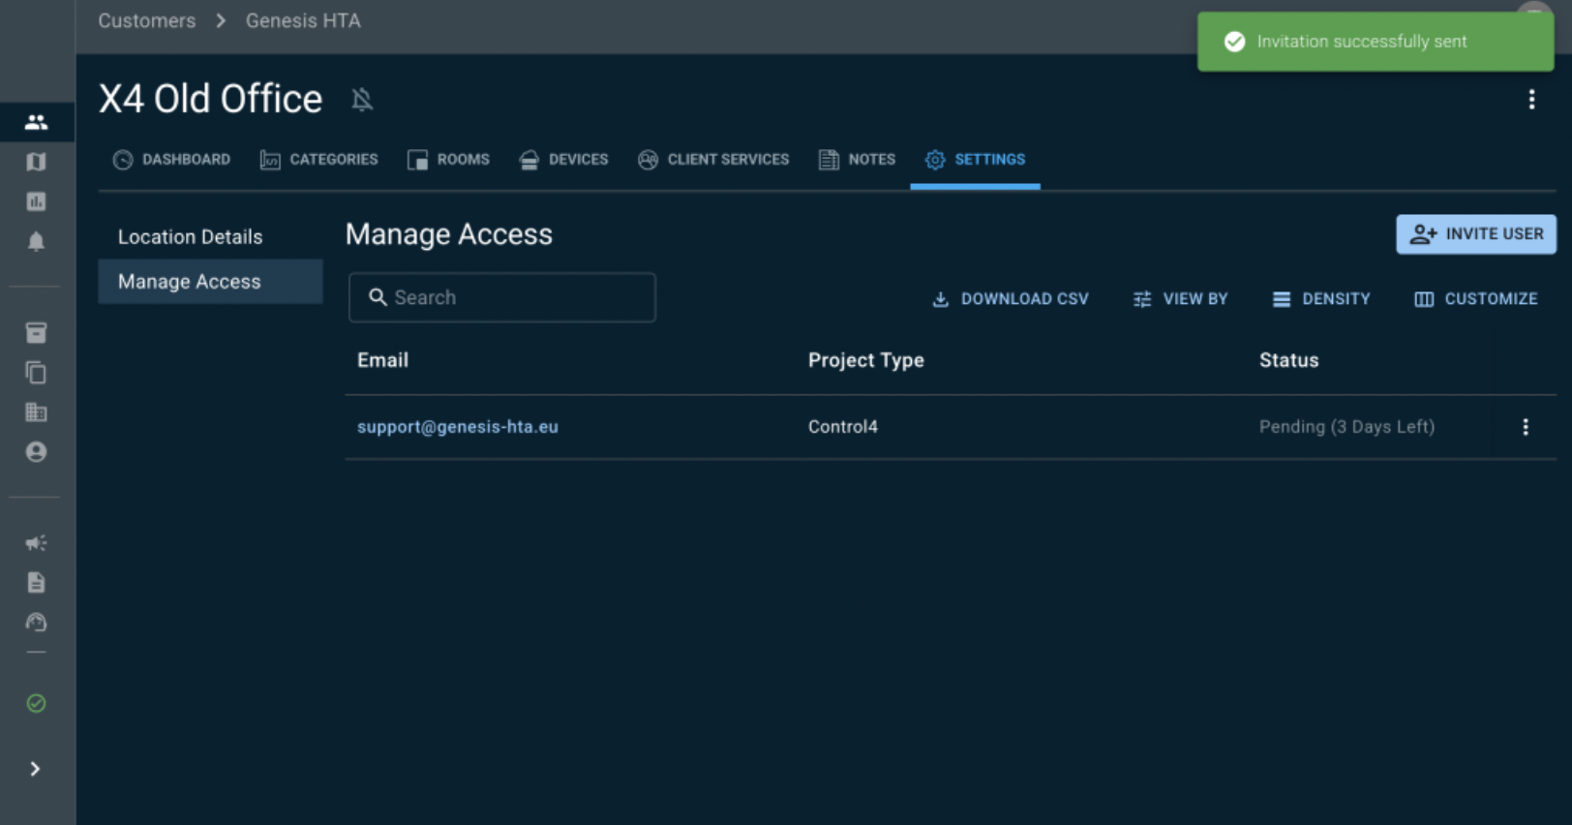Click the Invite User button
1572x825 pixels.
[1476, 234]
